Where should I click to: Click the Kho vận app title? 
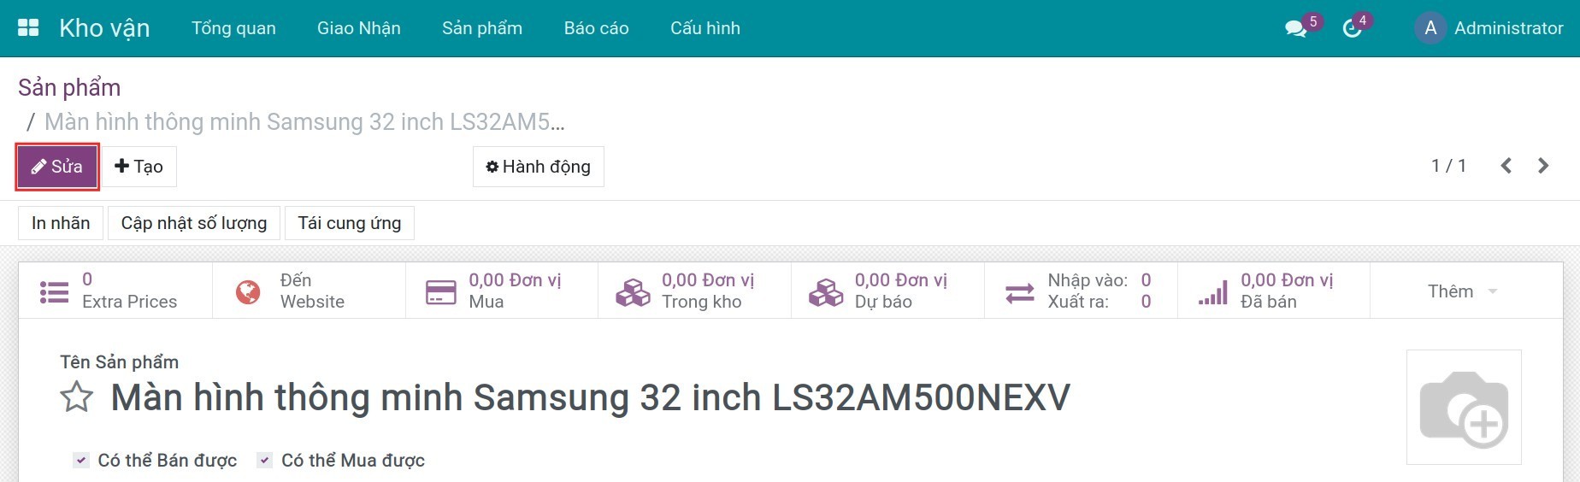(104, 28)
